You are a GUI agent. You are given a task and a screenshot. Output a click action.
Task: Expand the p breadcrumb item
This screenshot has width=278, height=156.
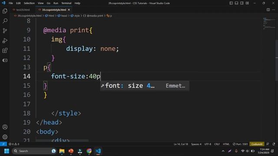click(x=109, y=16)
